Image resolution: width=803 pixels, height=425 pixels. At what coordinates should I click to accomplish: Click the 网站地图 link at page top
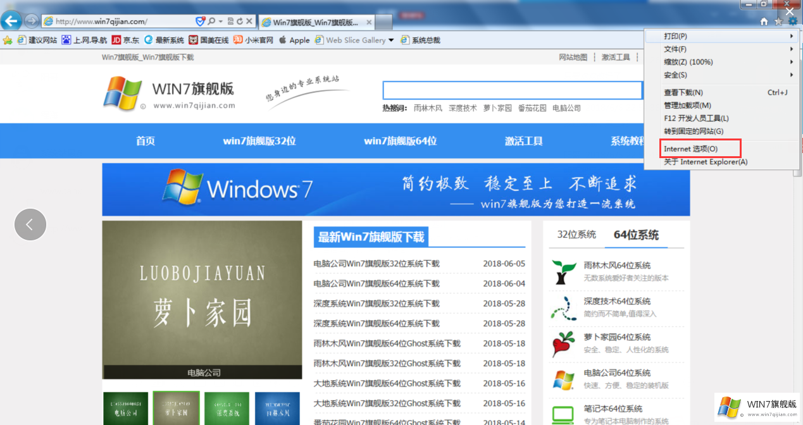[x=573, y=57]
